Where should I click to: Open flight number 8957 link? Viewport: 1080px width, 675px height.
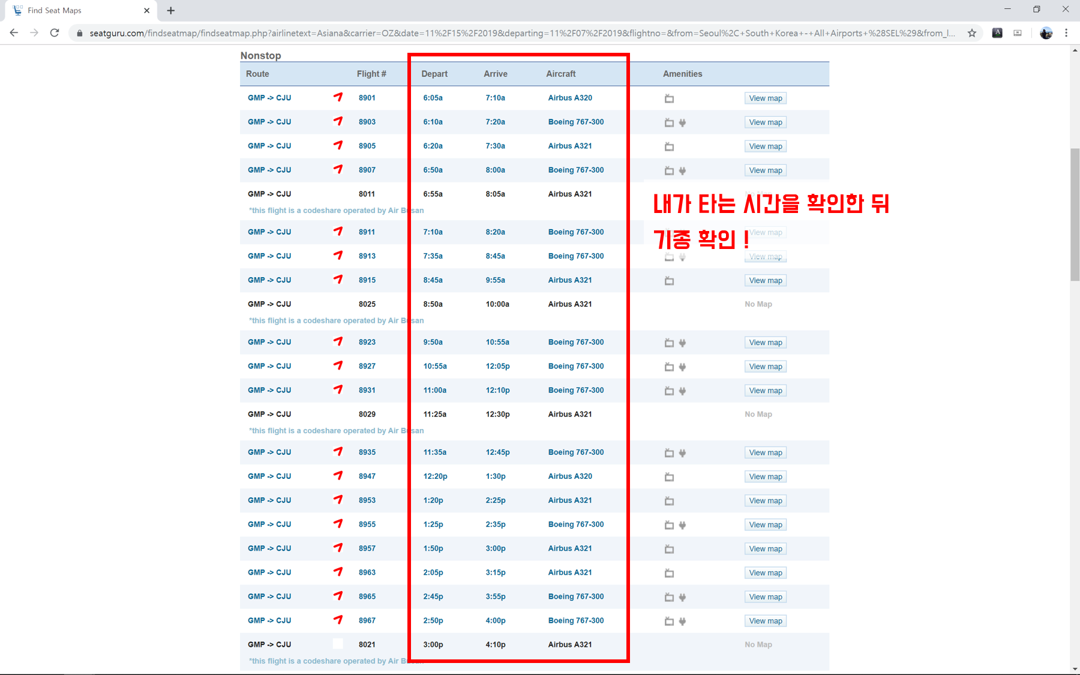[367, 548]
